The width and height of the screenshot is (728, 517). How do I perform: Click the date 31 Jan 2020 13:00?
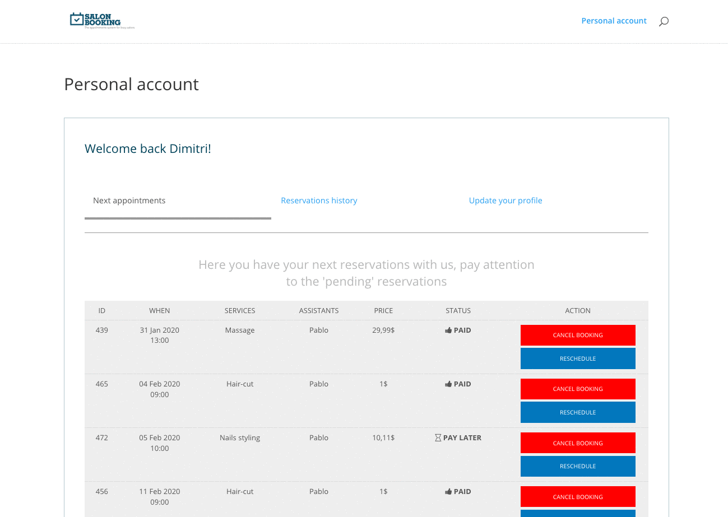point(160,335)
